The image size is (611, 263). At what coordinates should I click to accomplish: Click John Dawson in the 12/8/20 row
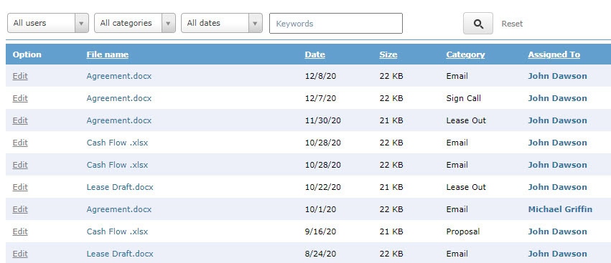coord(557,76)
